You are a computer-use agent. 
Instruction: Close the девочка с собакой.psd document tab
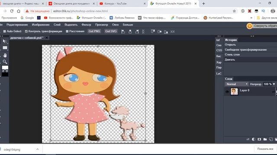pos(47,37)
